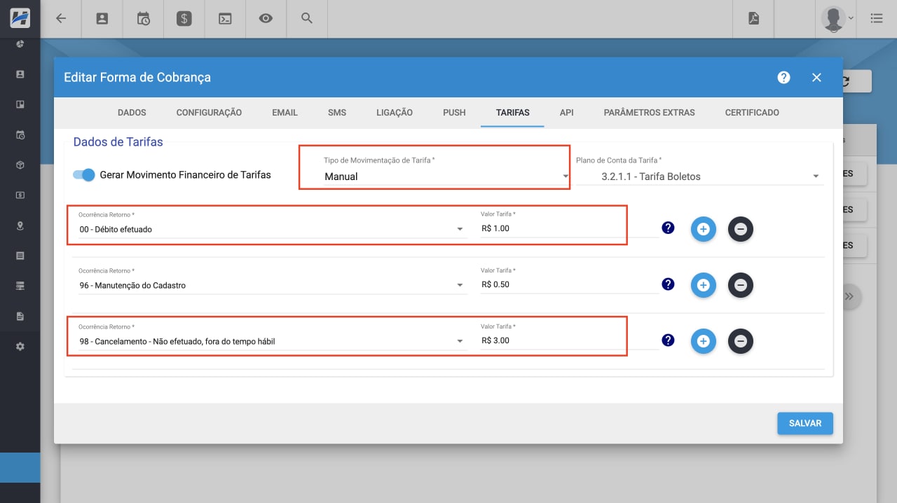Toggle Gerar Movimento Financeiro de Tarifas switch
Viewport: 897px width, 503px height.
83,174
